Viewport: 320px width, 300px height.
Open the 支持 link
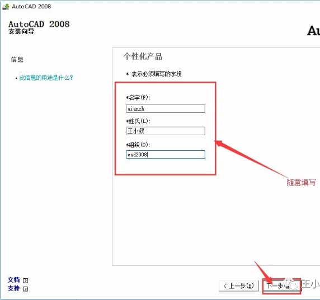[x=13, y=288]
